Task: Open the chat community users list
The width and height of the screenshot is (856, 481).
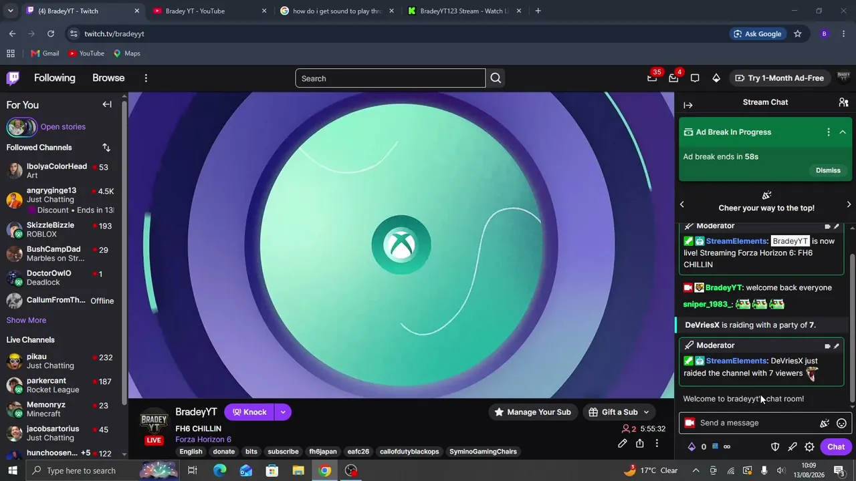Action: [x=843, y=102]
